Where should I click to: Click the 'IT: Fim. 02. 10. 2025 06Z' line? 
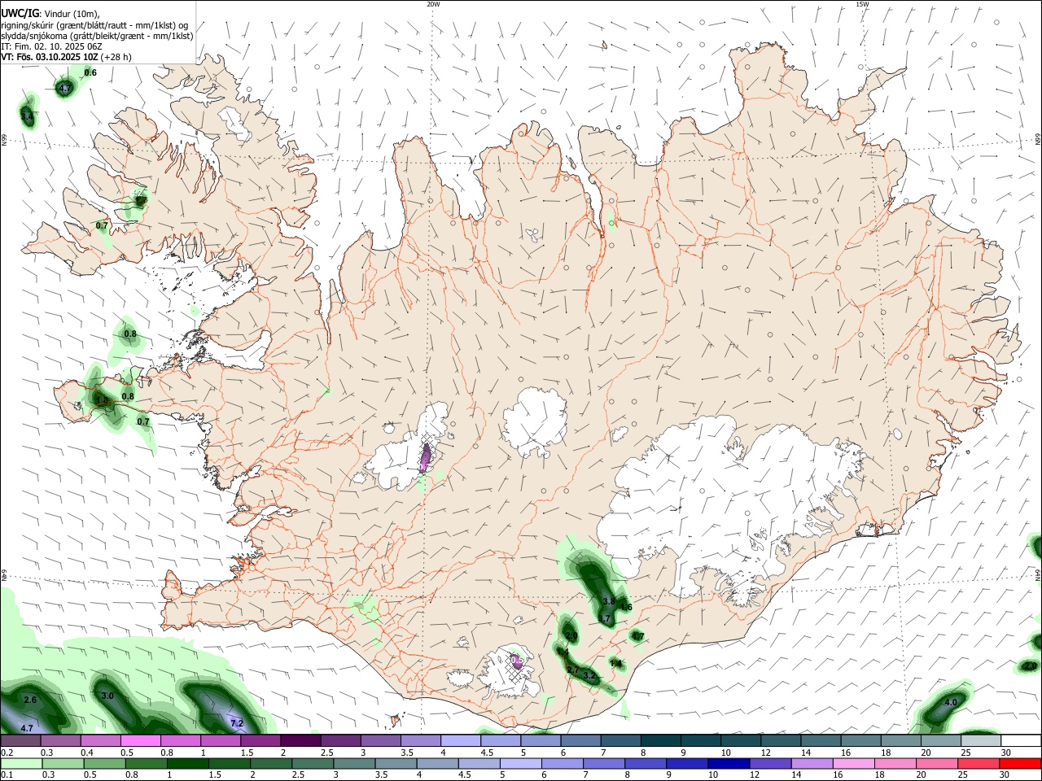coord(51,46)
